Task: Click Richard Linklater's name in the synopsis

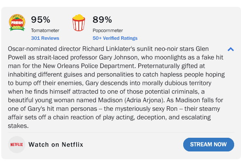Action: [x=108, y=49]
